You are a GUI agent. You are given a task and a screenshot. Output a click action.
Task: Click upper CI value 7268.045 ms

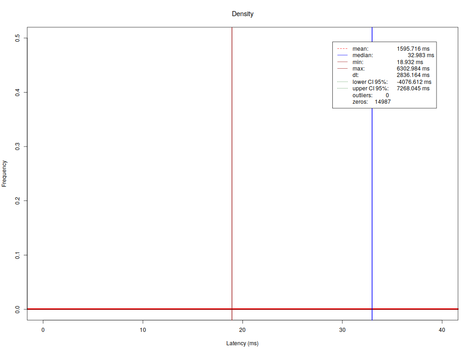pyautogui.click(x=413, y=88)
